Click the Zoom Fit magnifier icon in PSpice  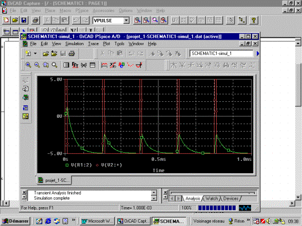pyautogui.click(x=54, y=65)
